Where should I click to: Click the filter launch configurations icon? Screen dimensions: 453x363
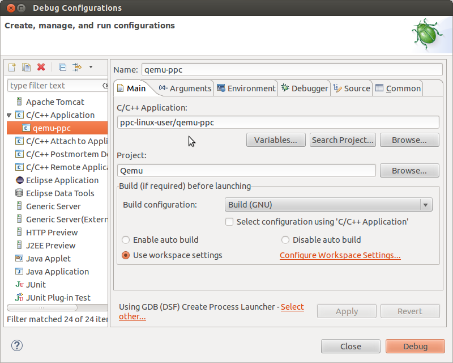(77, 67)
